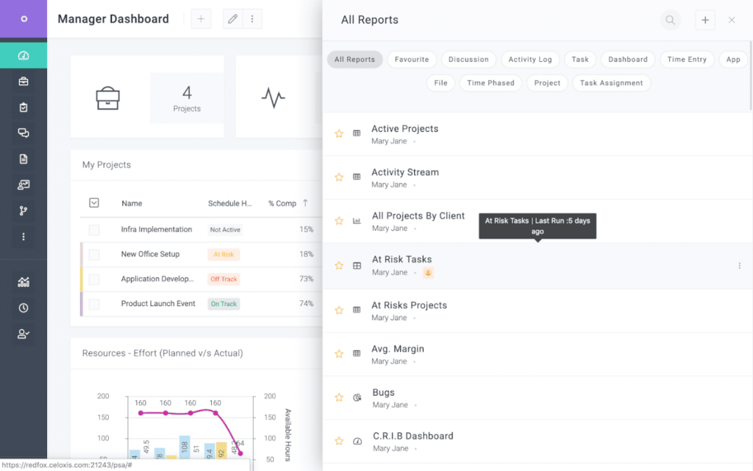Open the documents file icon in sidebar
753x471 pixels.
(x=23, y=159)
